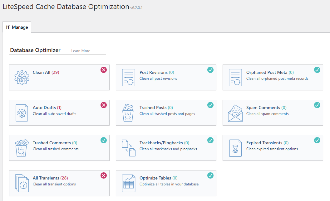Click the green check on Optimize Tables
The height and width of the screenshot is (201, 330).
[210, 175]
